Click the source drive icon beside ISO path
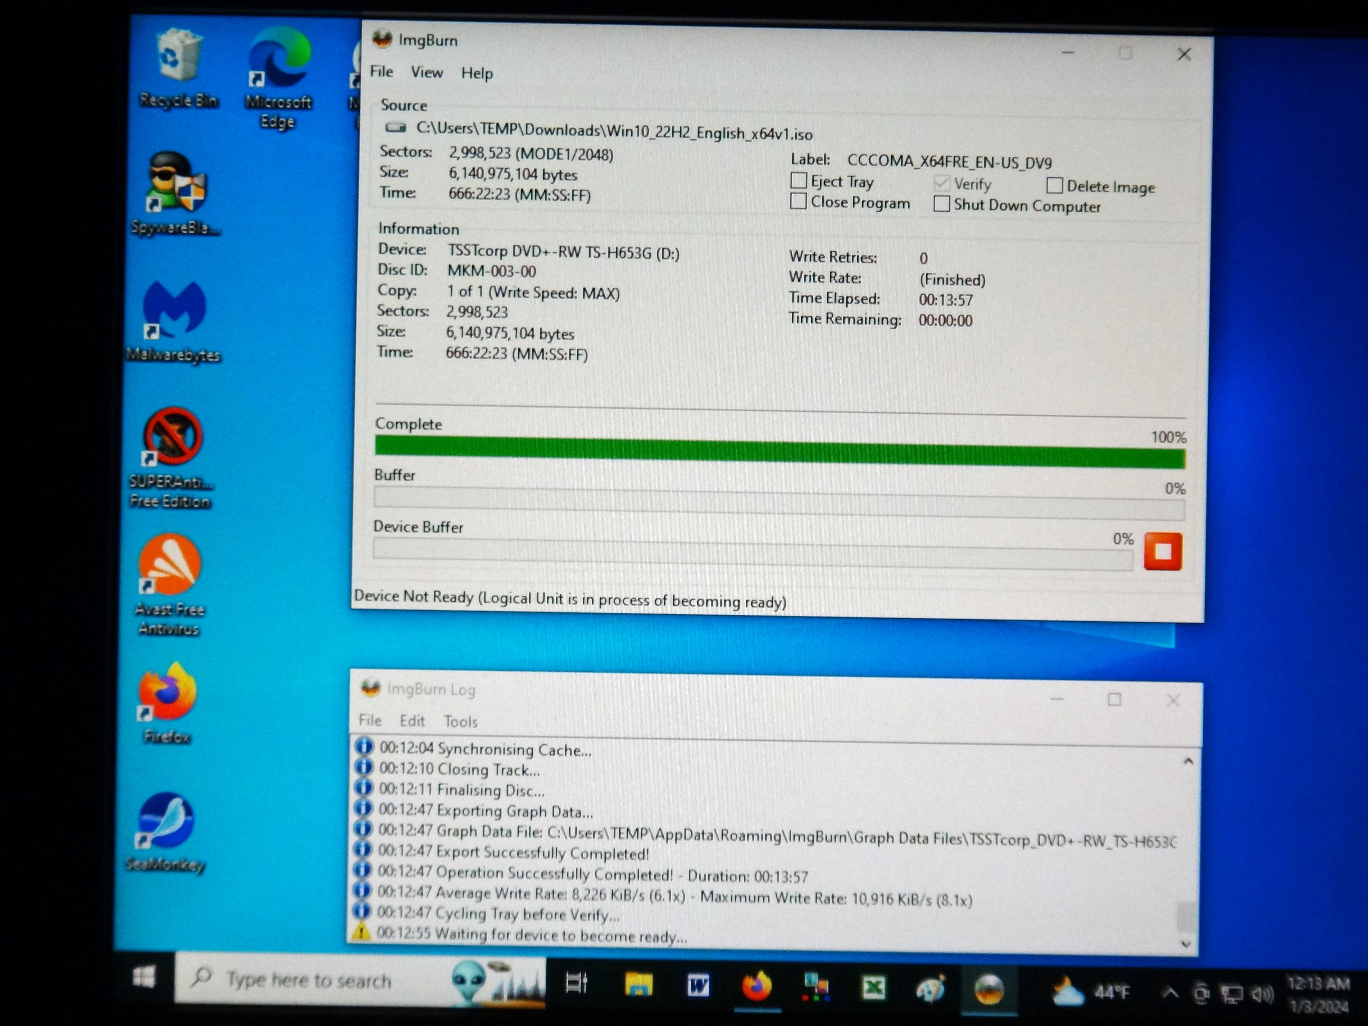The image size is (1368, 1026). click(x=395, y=128)
